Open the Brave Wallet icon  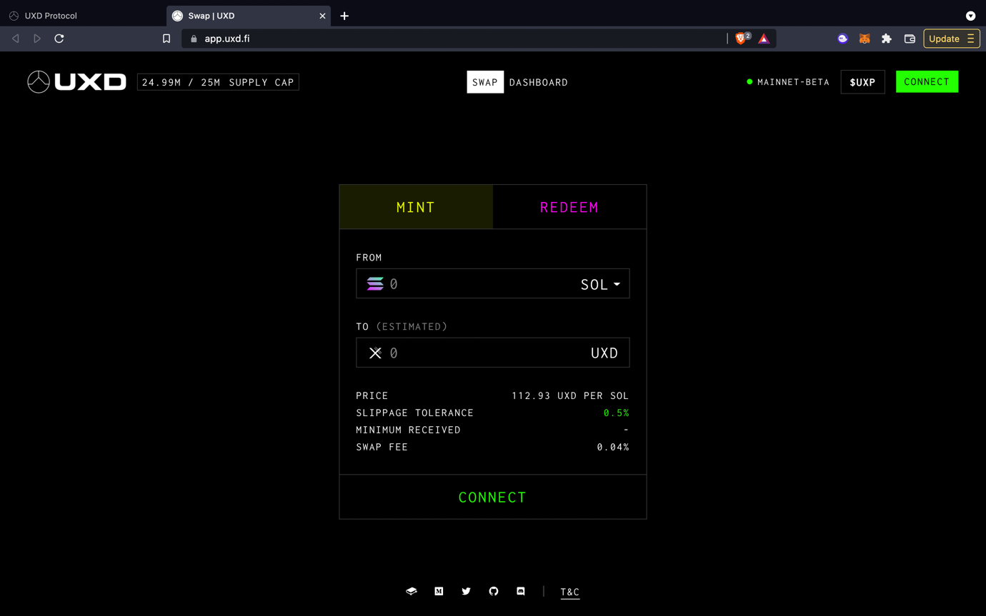coord(910,39)
